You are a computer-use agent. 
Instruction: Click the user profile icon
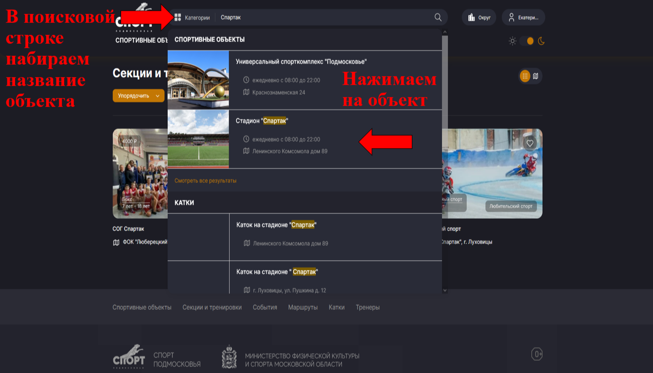click(x=511, y=18)
